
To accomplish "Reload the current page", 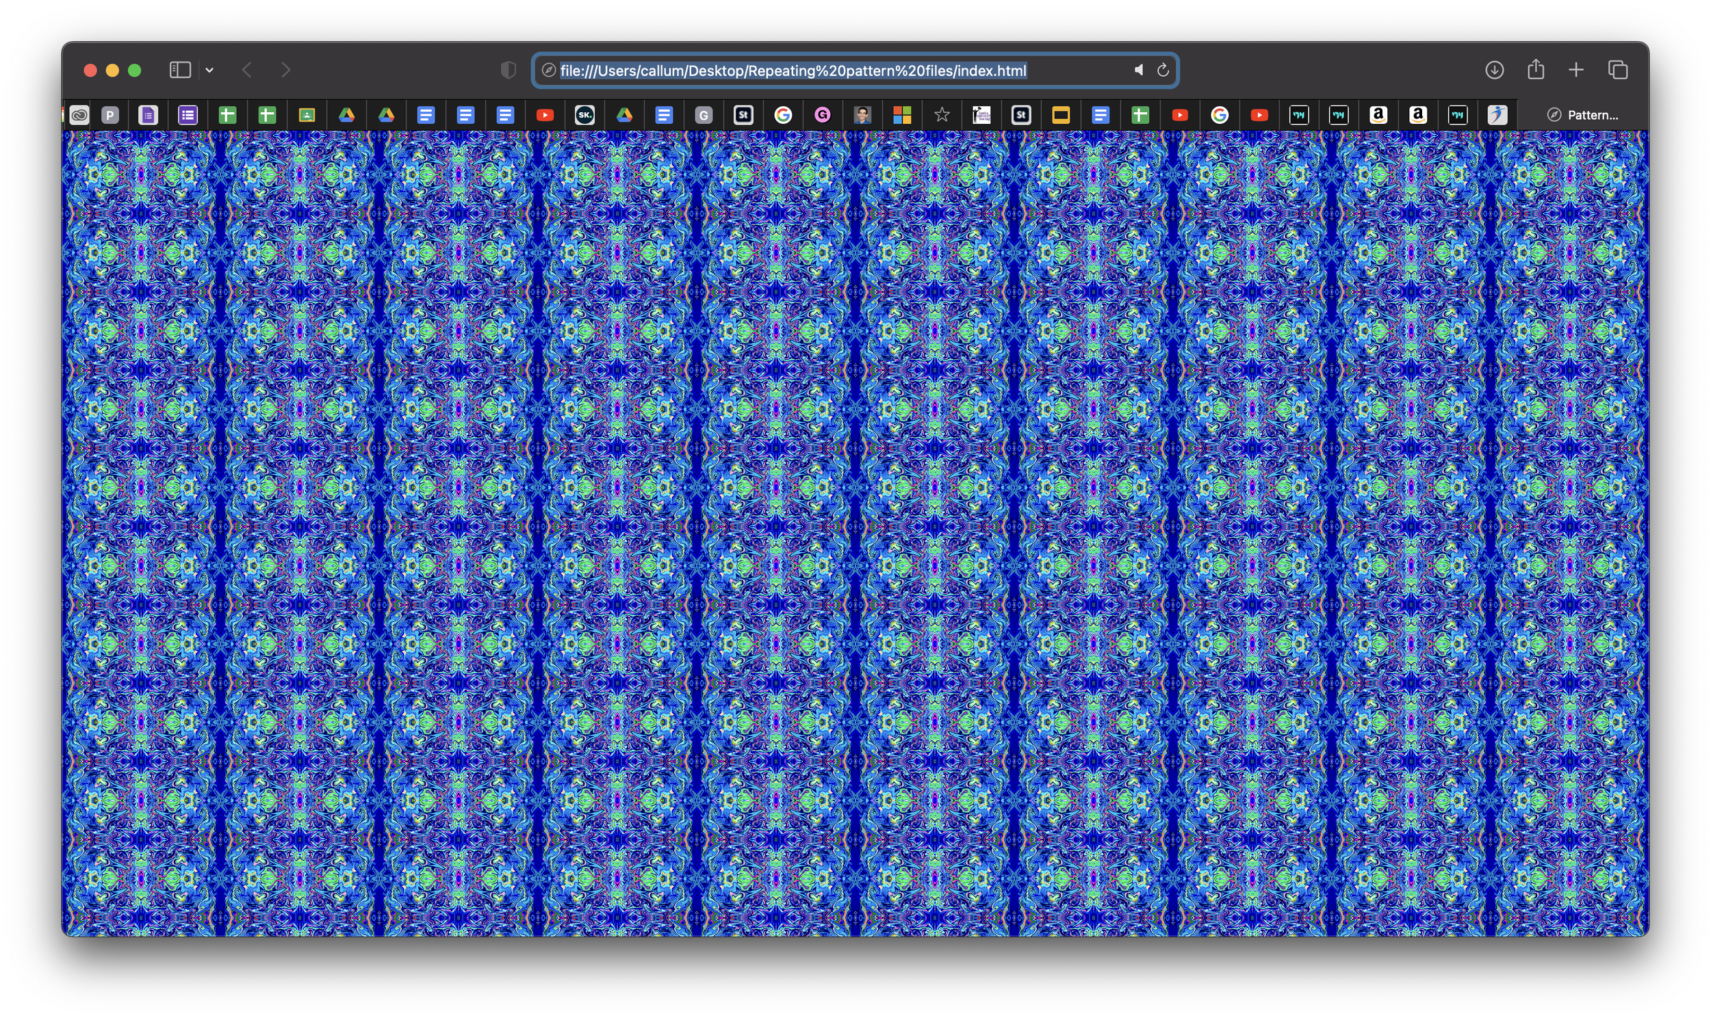I will 1163,69.
